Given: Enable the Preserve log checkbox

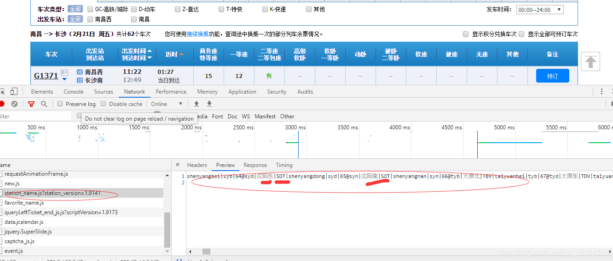Looking at the screenshot, I should (60, 104).
